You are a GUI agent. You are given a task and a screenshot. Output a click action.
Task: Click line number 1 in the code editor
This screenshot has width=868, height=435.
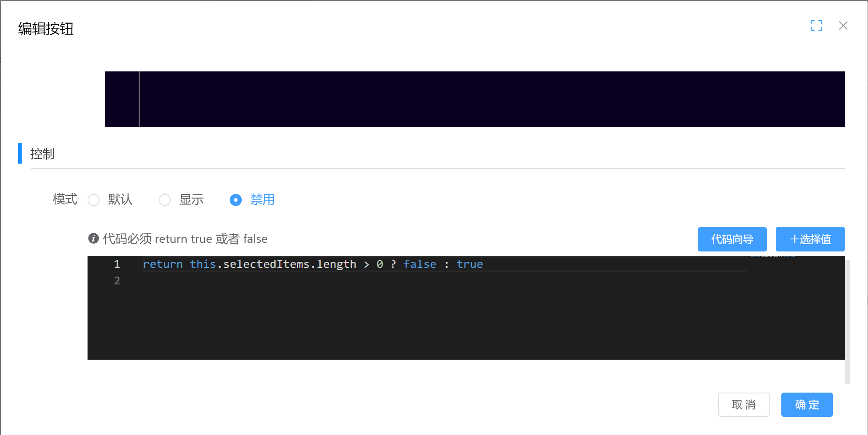(117, 264)
